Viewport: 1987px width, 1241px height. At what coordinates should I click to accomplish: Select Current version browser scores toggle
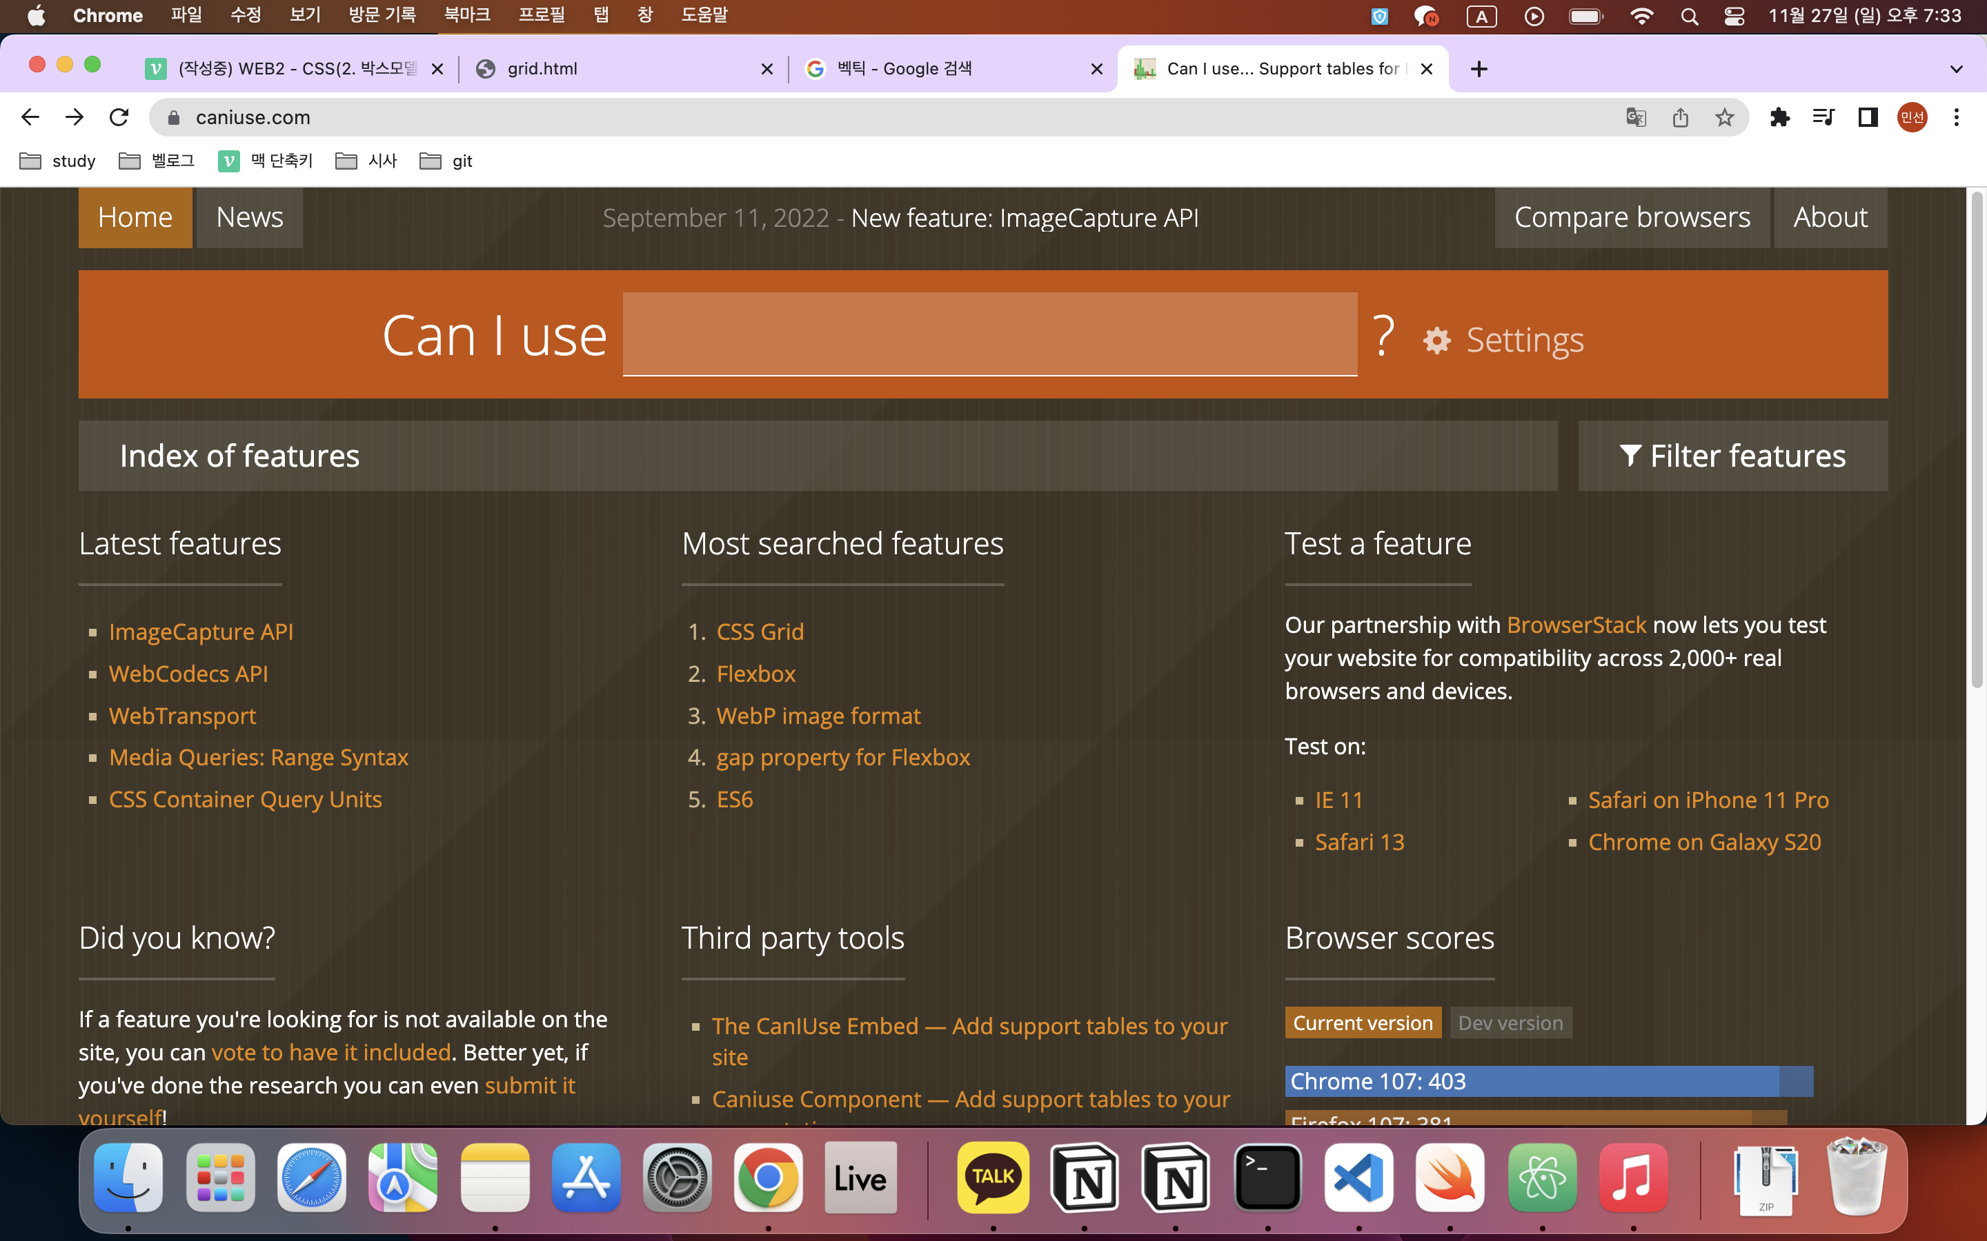tap(1363, 1022)
